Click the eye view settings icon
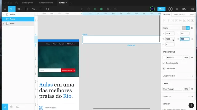 pos(177,9)
